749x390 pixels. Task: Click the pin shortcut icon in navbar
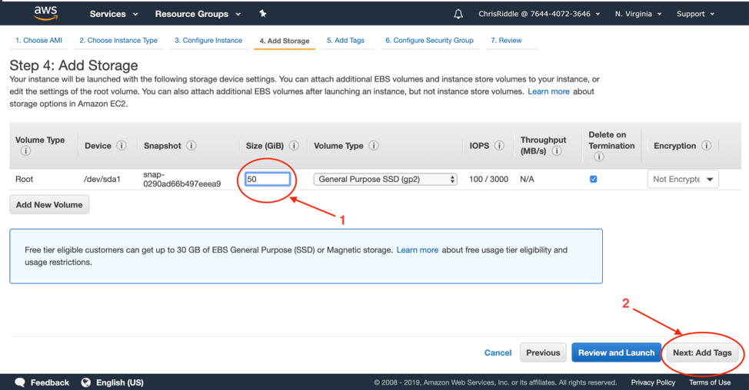(x=263, y=14)
